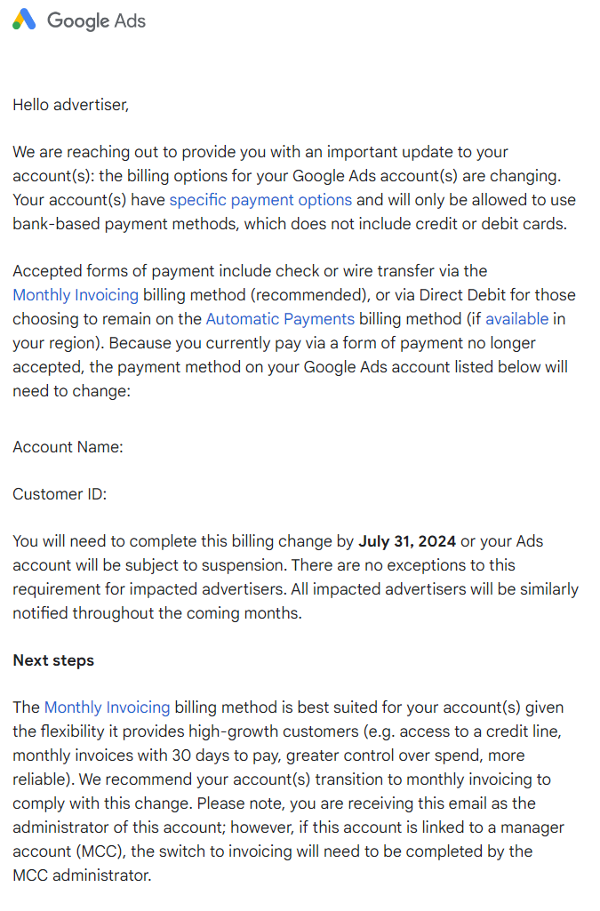This screenshot has height=911, width=600.
Task: Click the bold July 31, 2024 deadline
Action: pos(407,541)
